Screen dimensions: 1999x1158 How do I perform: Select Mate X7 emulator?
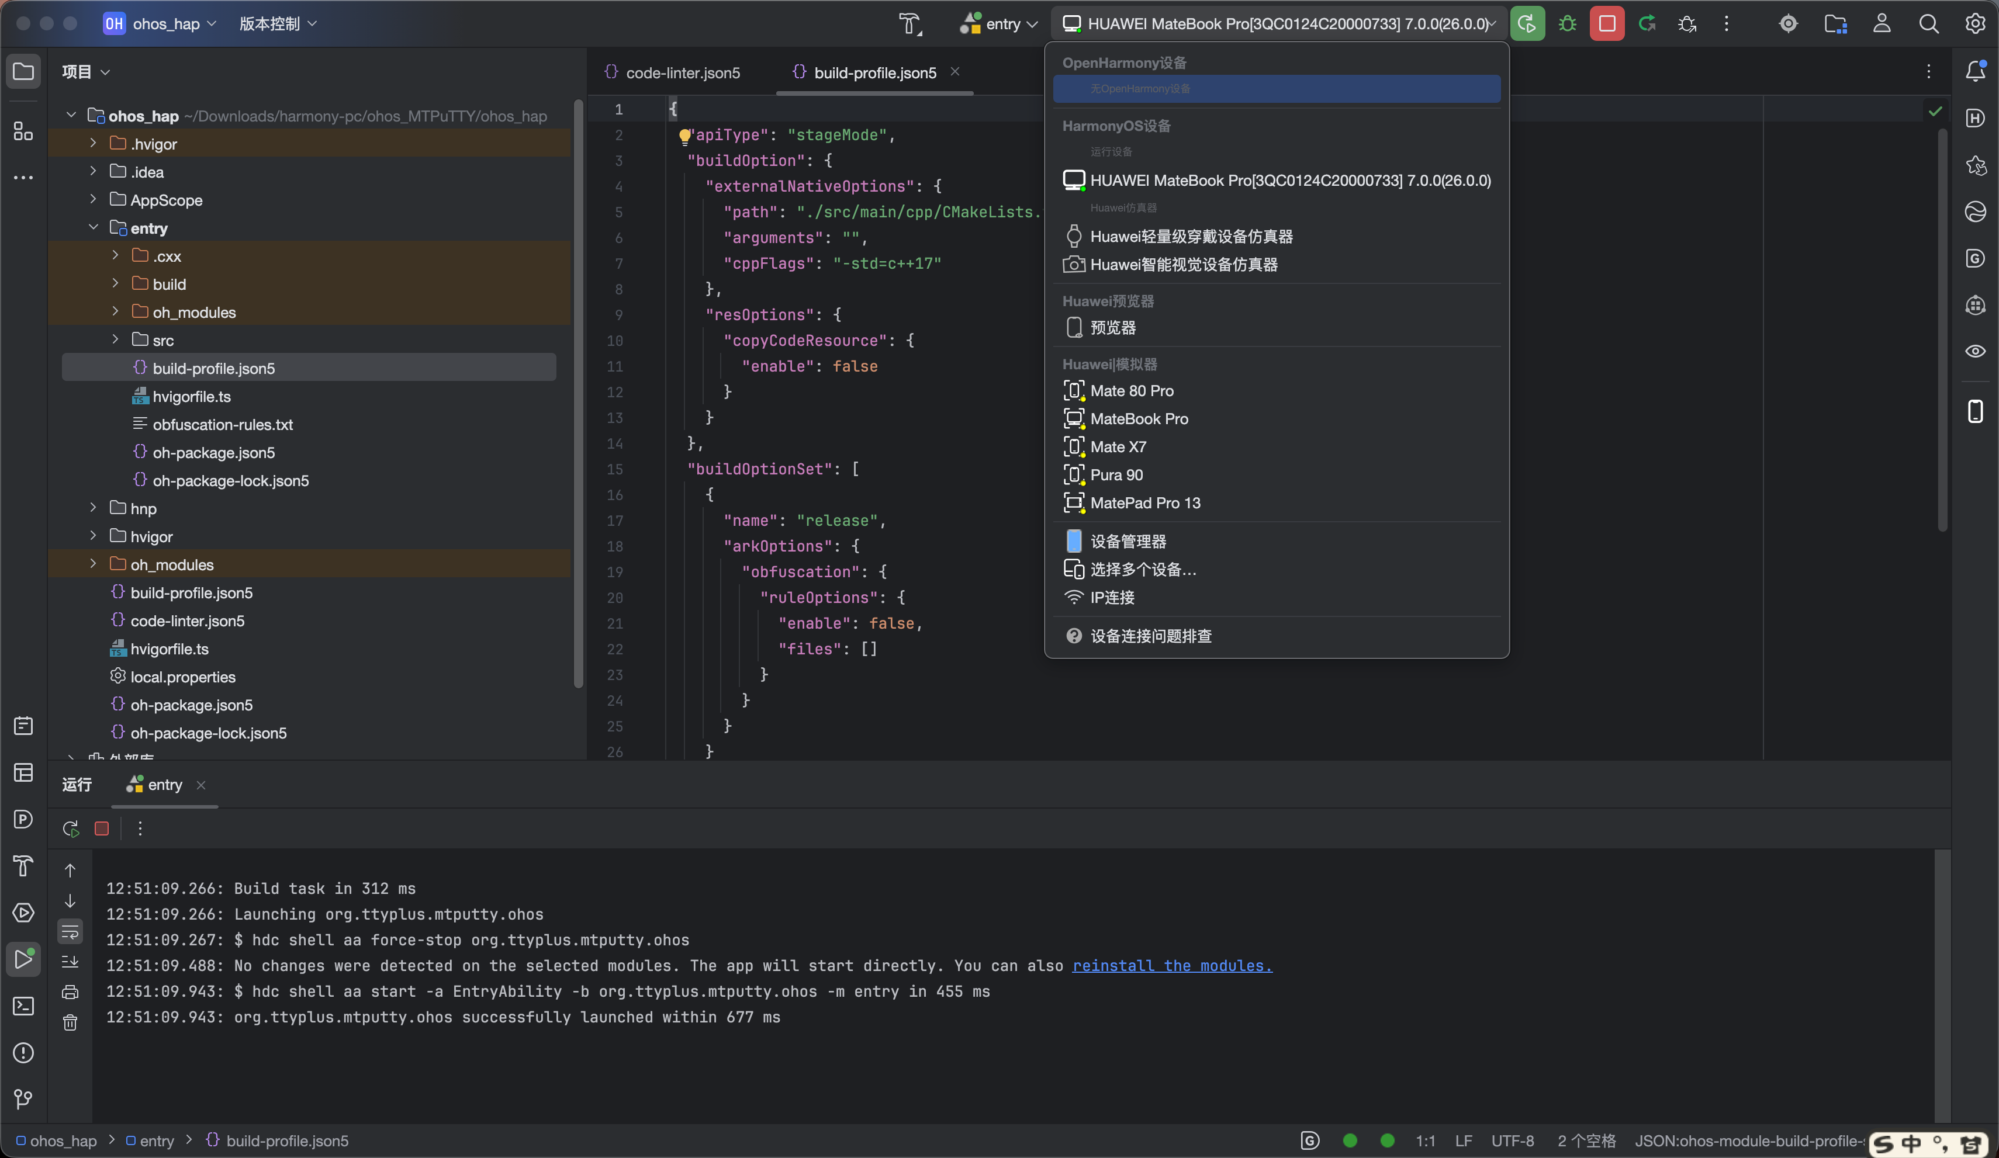click(1277, 446)
